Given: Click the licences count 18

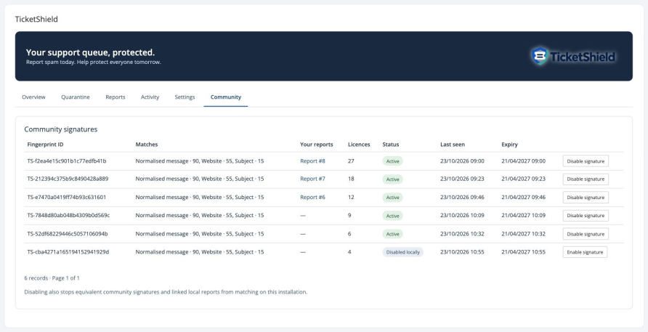Looking at the screenshot, I should 352,179.
